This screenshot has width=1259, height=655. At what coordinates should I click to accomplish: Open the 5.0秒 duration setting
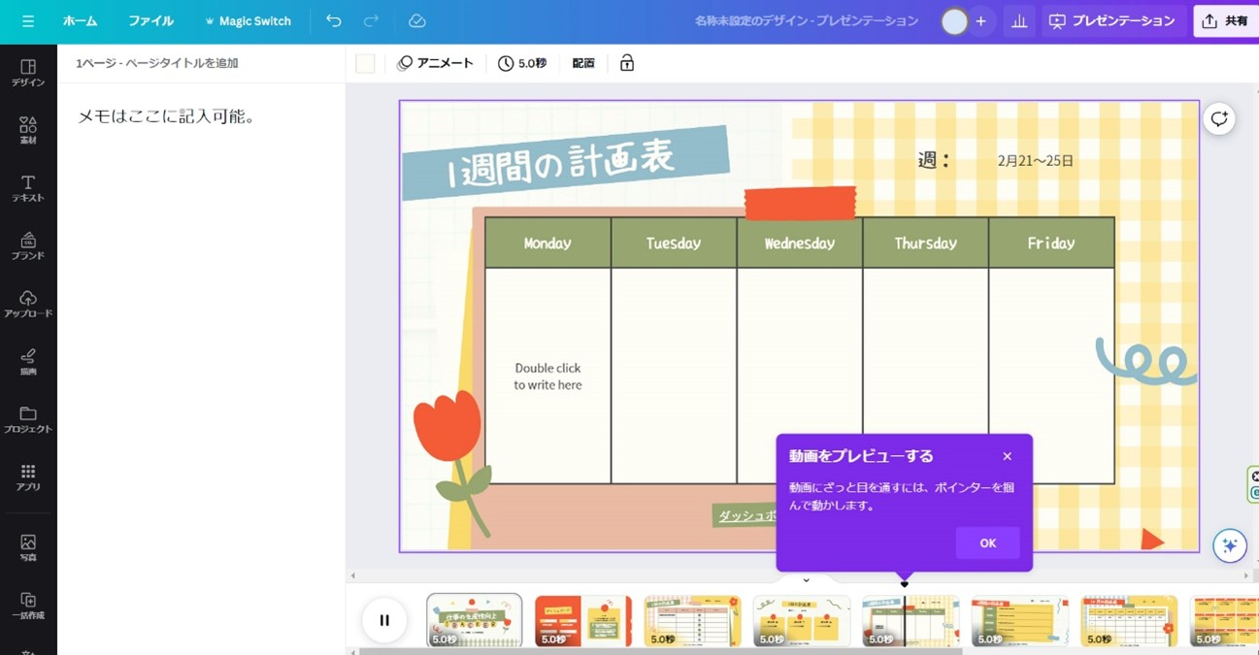[x=522, y=63]
